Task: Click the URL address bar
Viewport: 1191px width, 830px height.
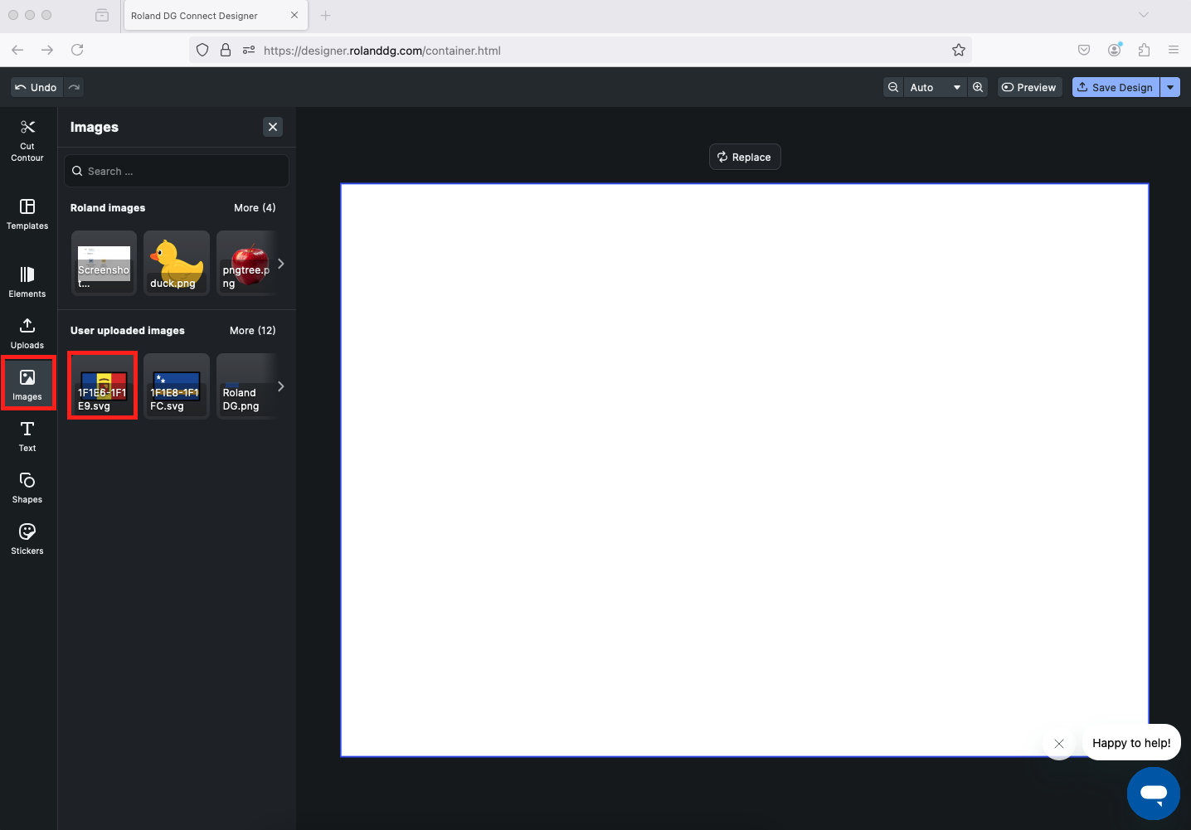Action: [x=581, y=50]
